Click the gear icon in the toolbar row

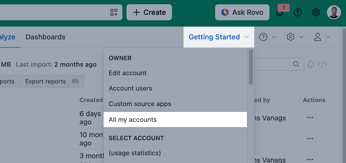pyautogui.click(x=291, y=37)
